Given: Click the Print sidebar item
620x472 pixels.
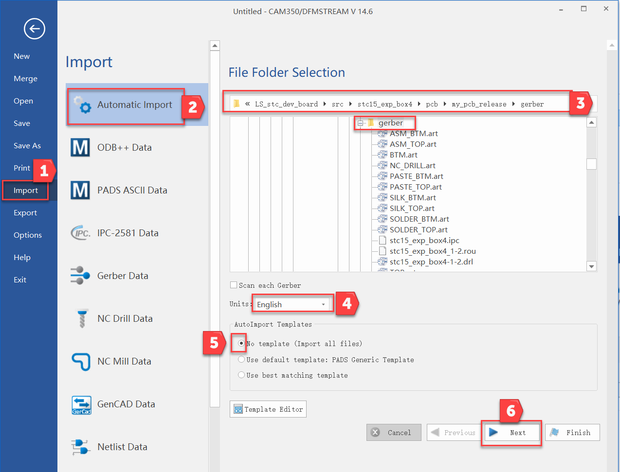Looking at the screenshot, I should pyautogui.click(x=22, y=168).
